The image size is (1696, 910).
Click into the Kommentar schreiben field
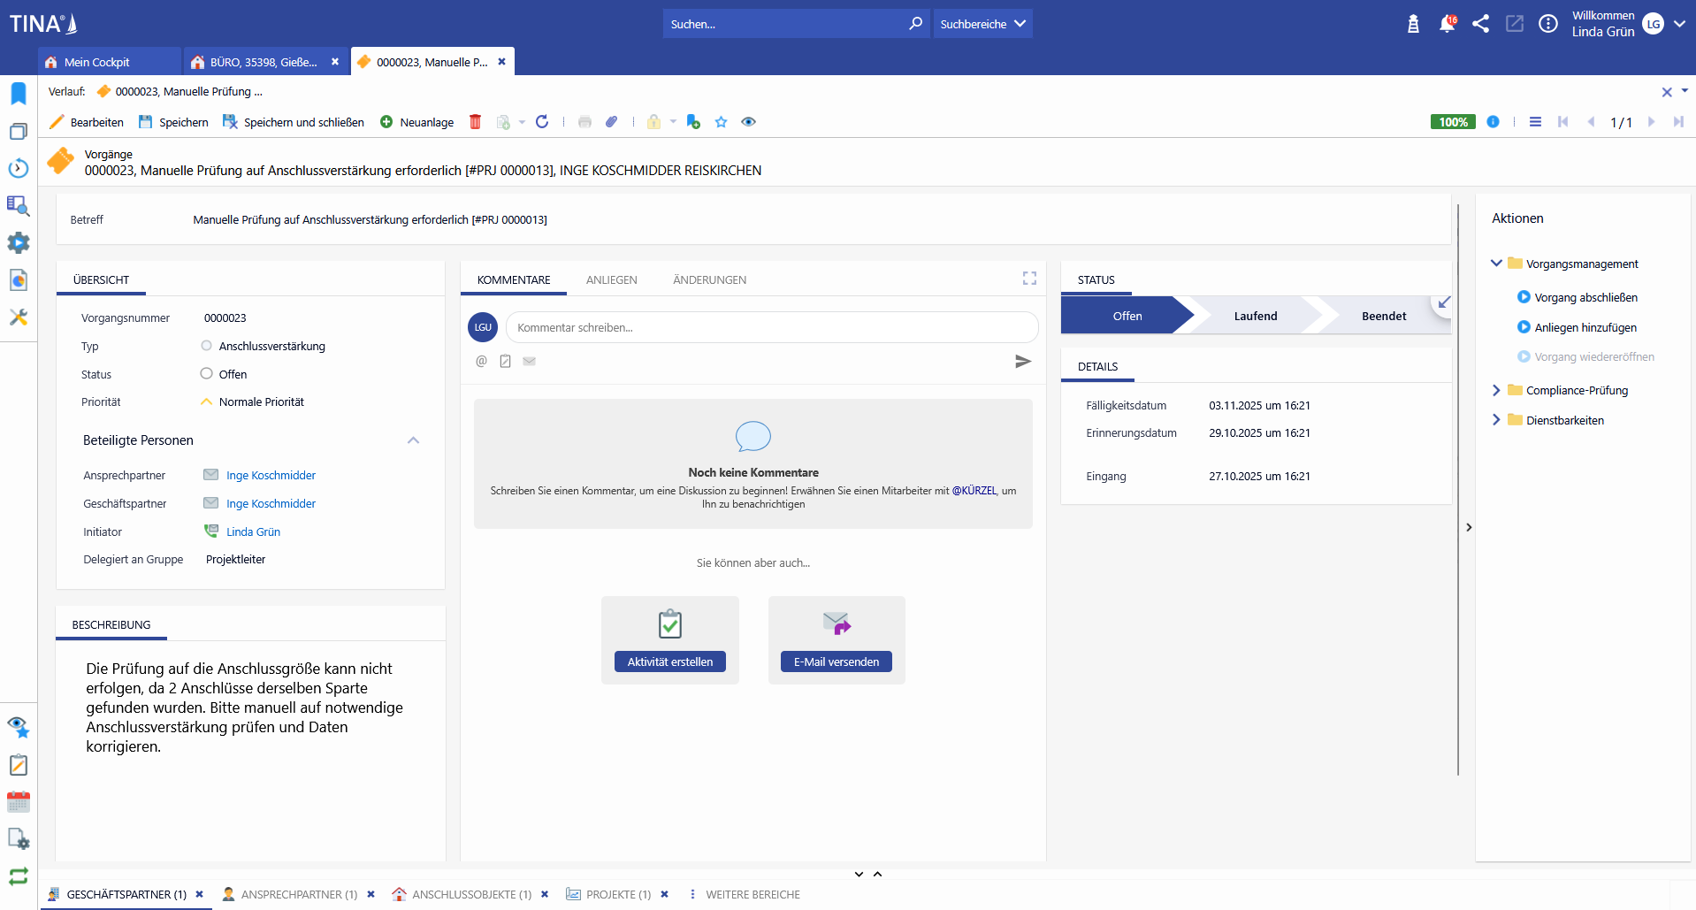pos(771,327)
